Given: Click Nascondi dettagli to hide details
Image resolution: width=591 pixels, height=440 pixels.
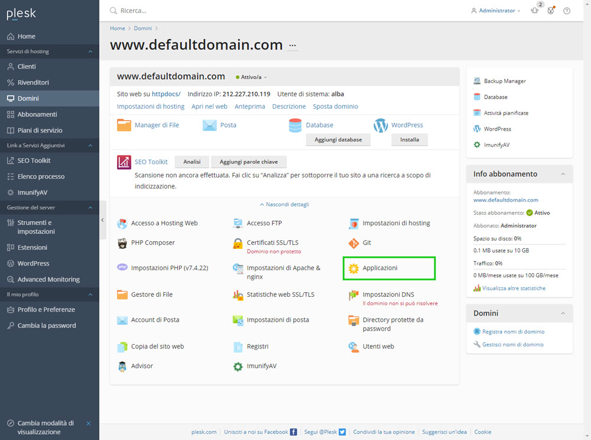Looking at the screenshot, I should coord(284,205).
